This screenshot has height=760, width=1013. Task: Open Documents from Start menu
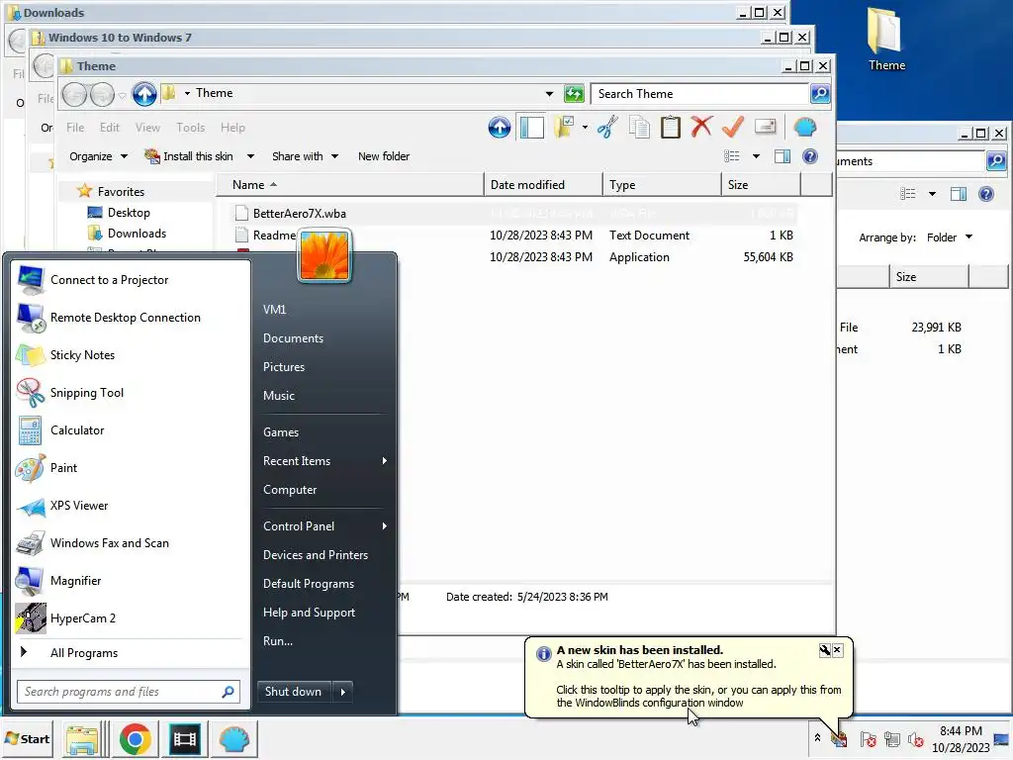[x=293, y=338]
